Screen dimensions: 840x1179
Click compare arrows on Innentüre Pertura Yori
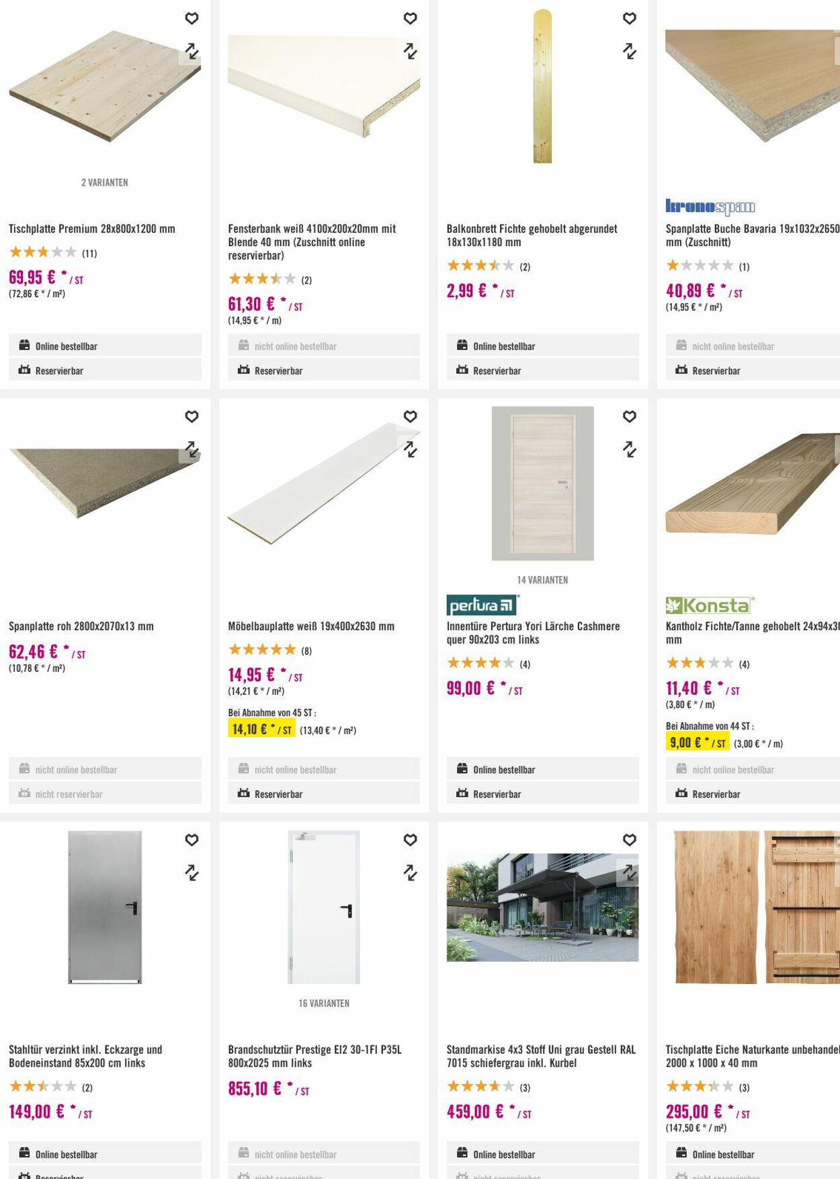click(x=629, y=449)
